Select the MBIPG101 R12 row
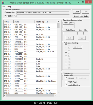93x105 pixels. coord(30,47)
